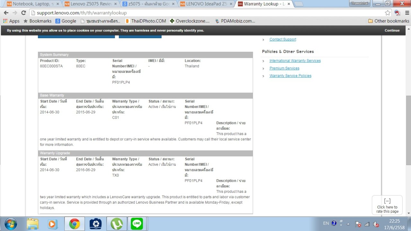411x231 pixels.
Task: Open the Overclockzone bookmark
Action: click(190, 21)
